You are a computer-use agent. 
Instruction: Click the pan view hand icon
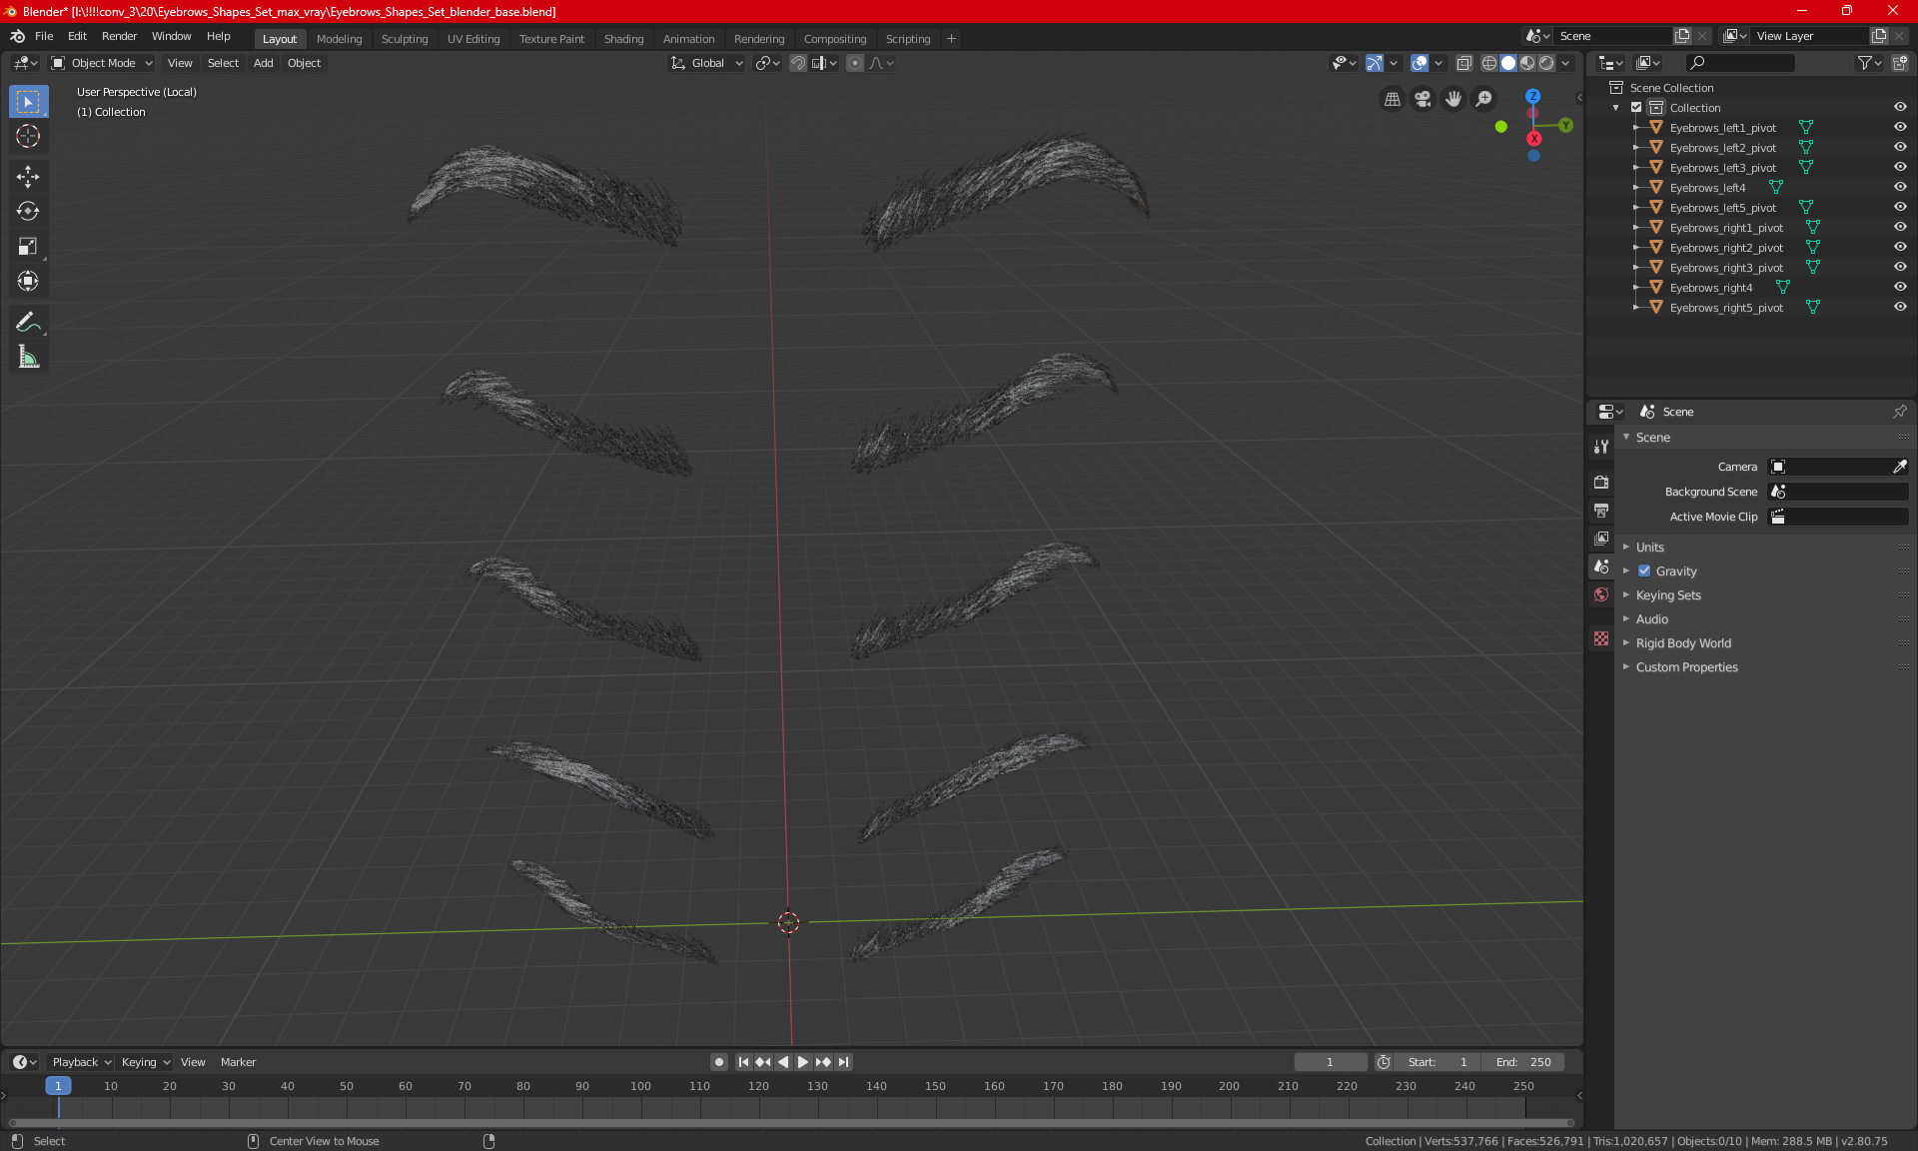[x=1453, y=99]
